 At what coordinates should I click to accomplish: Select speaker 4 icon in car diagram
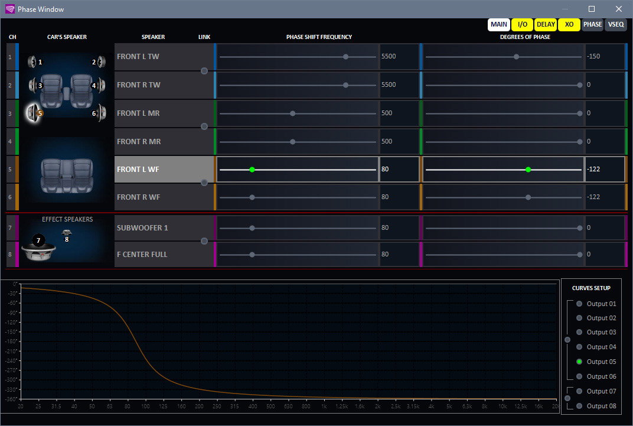pyautogui.click(x=101, y=85)
